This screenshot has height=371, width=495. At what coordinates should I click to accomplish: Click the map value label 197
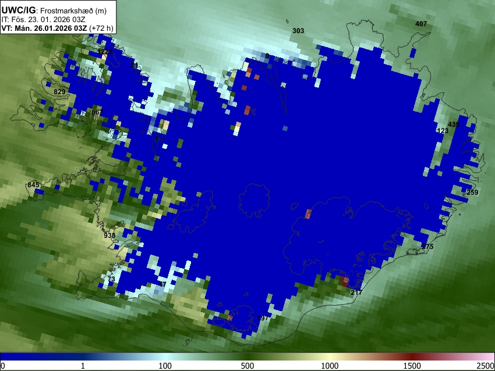[263, 318]
